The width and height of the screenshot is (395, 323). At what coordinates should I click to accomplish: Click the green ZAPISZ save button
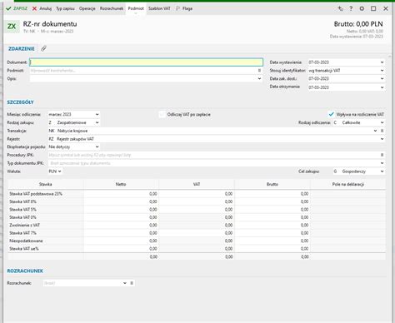coord(17,8)
